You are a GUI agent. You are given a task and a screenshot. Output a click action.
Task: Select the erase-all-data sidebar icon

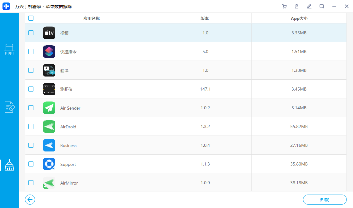pyautogui.click(x=9, y=50)
